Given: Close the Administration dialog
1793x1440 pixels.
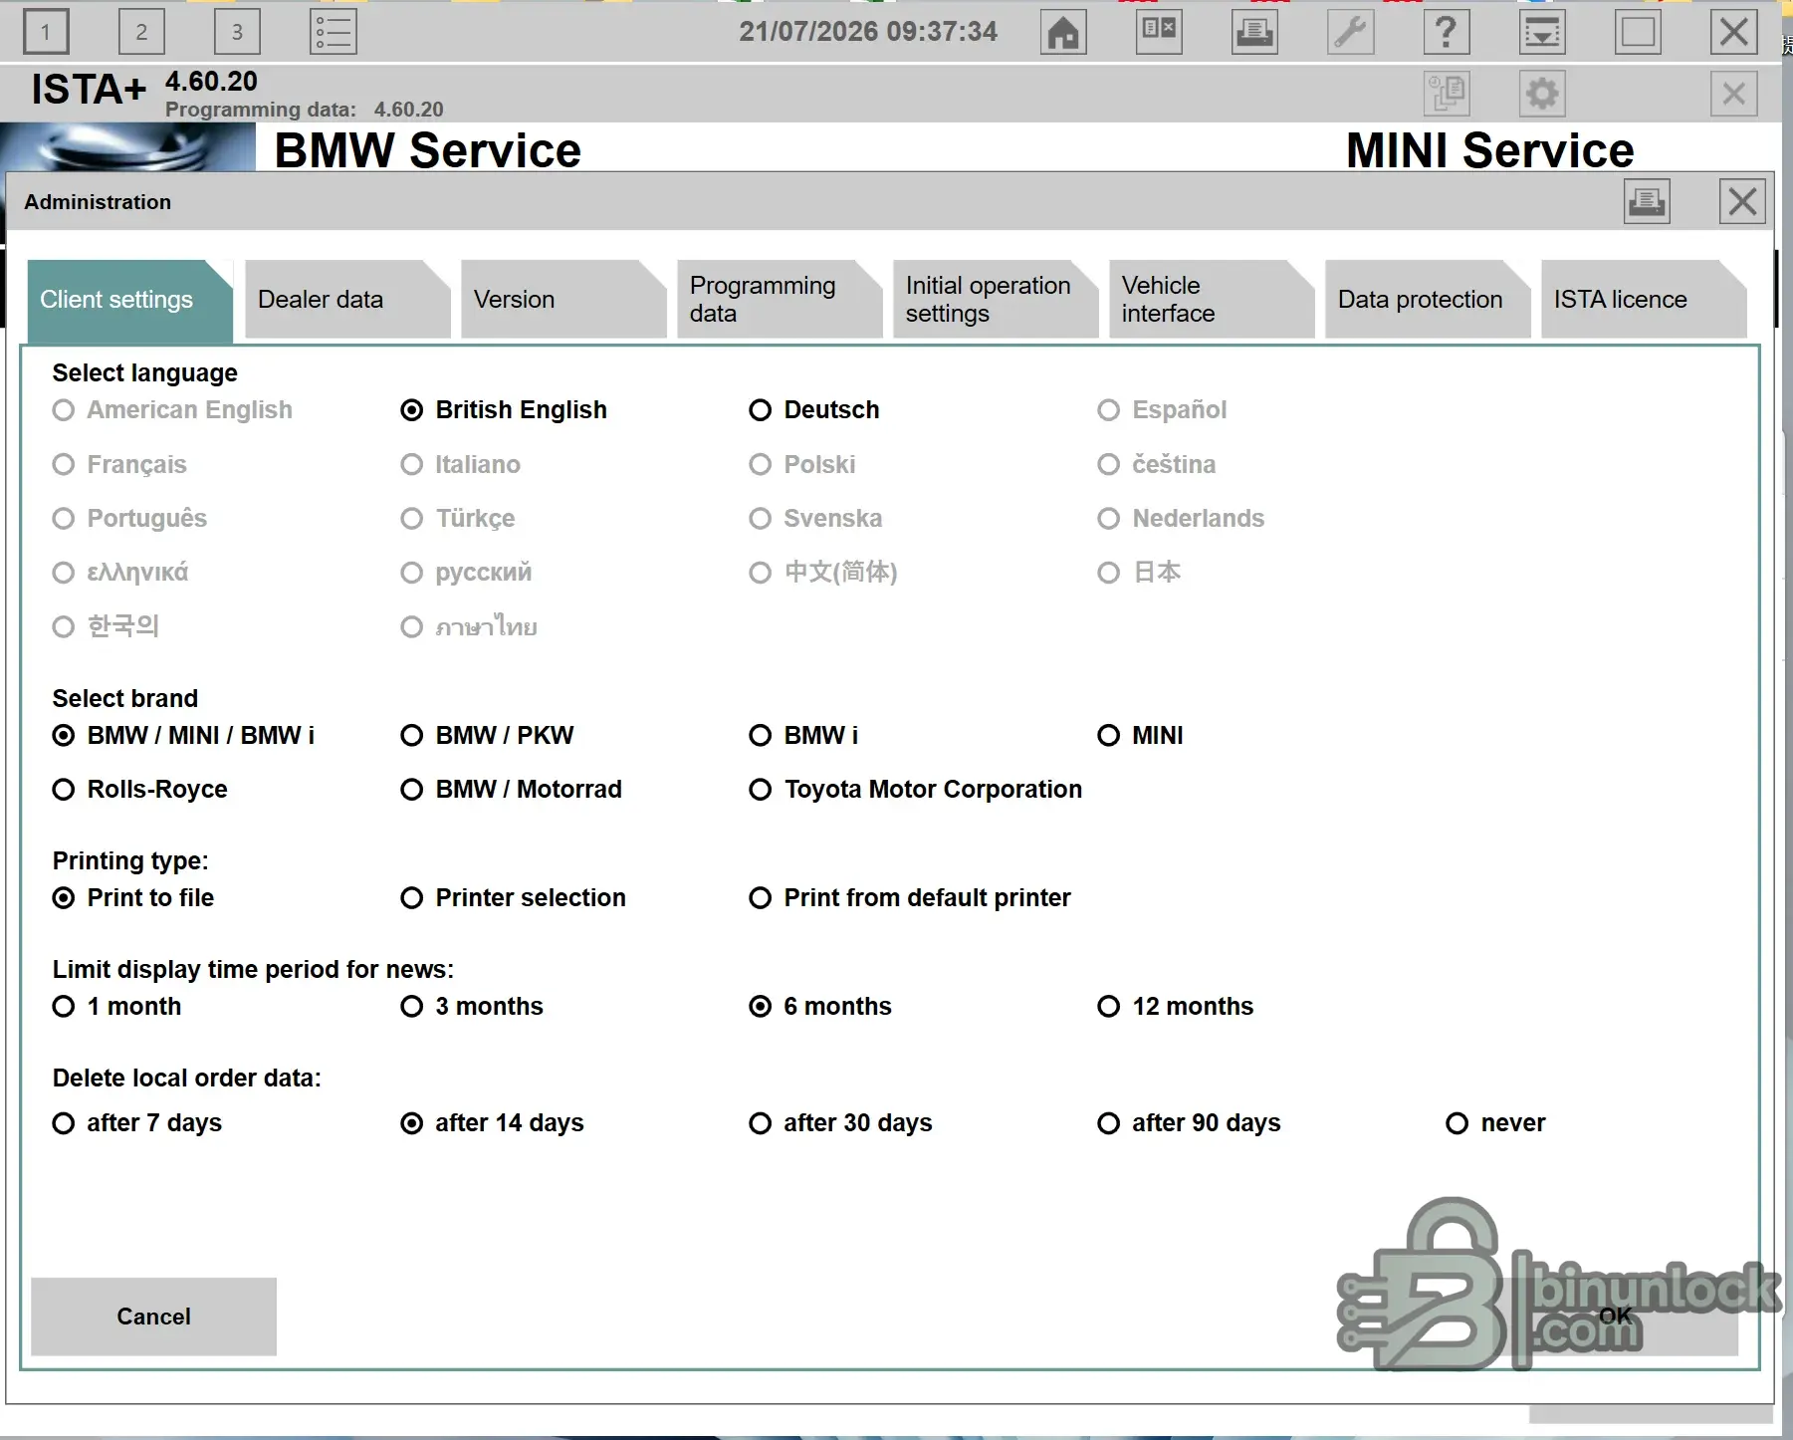Looking at the screenshot, I should [1742, 201].
